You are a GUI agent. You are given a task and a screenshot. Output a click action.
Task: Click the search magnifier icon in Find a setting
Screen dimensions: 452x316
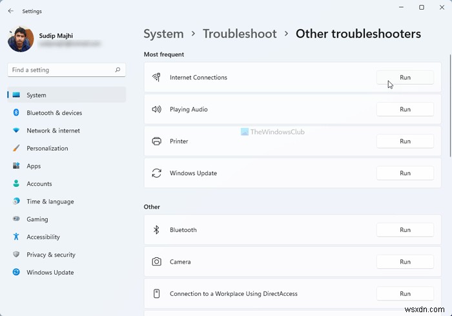click(118, 70)
